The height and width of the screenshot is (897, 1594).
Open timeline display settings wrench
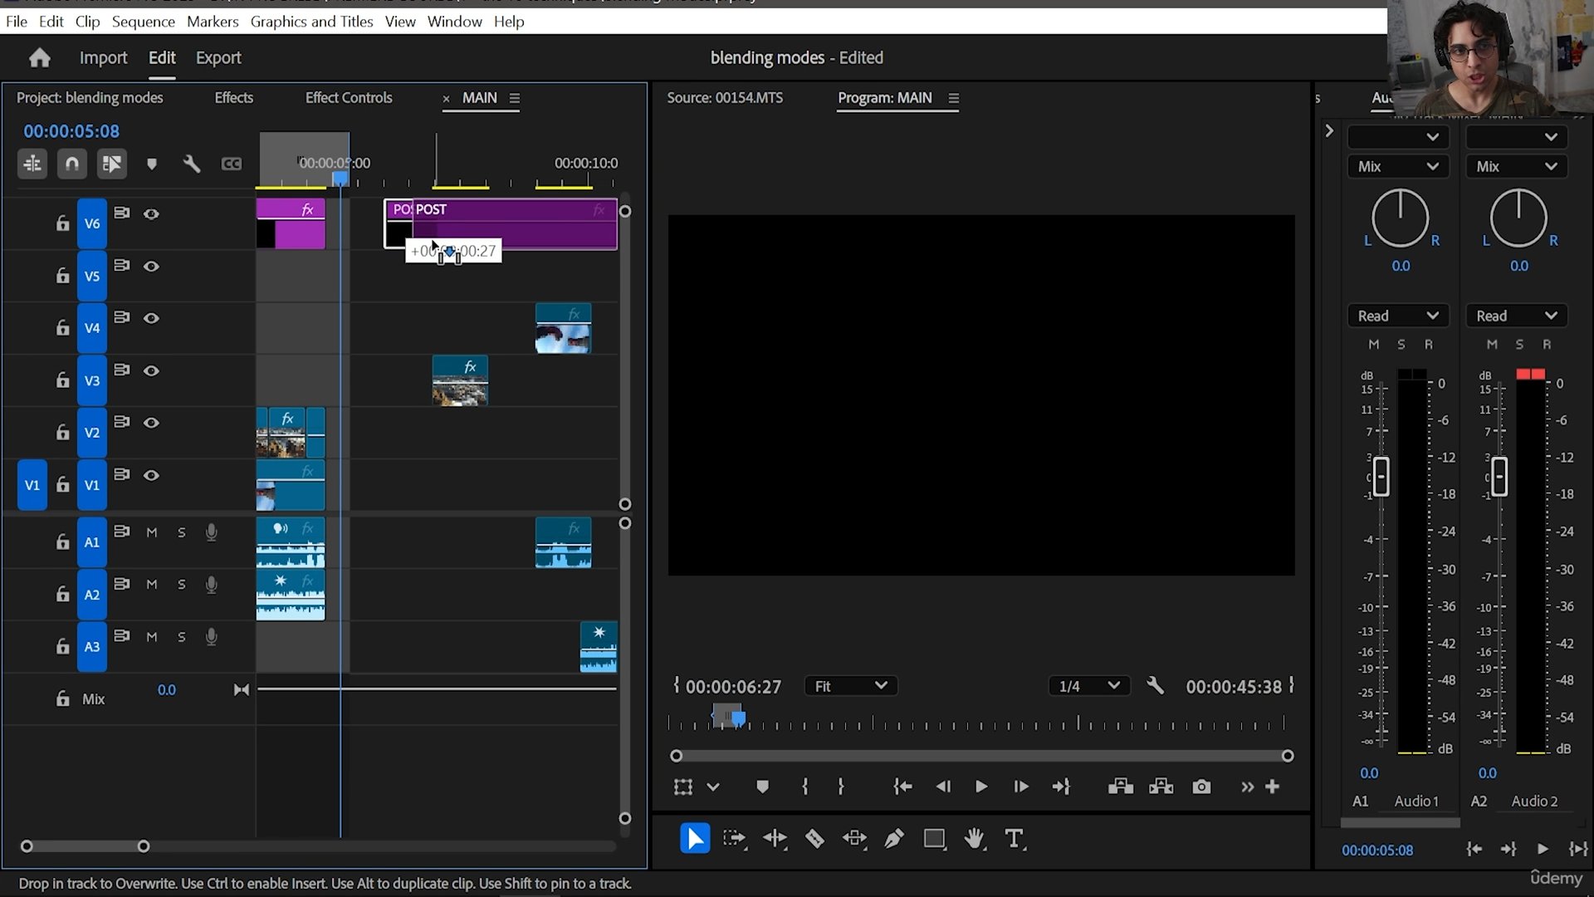click(x=192, y=164)
